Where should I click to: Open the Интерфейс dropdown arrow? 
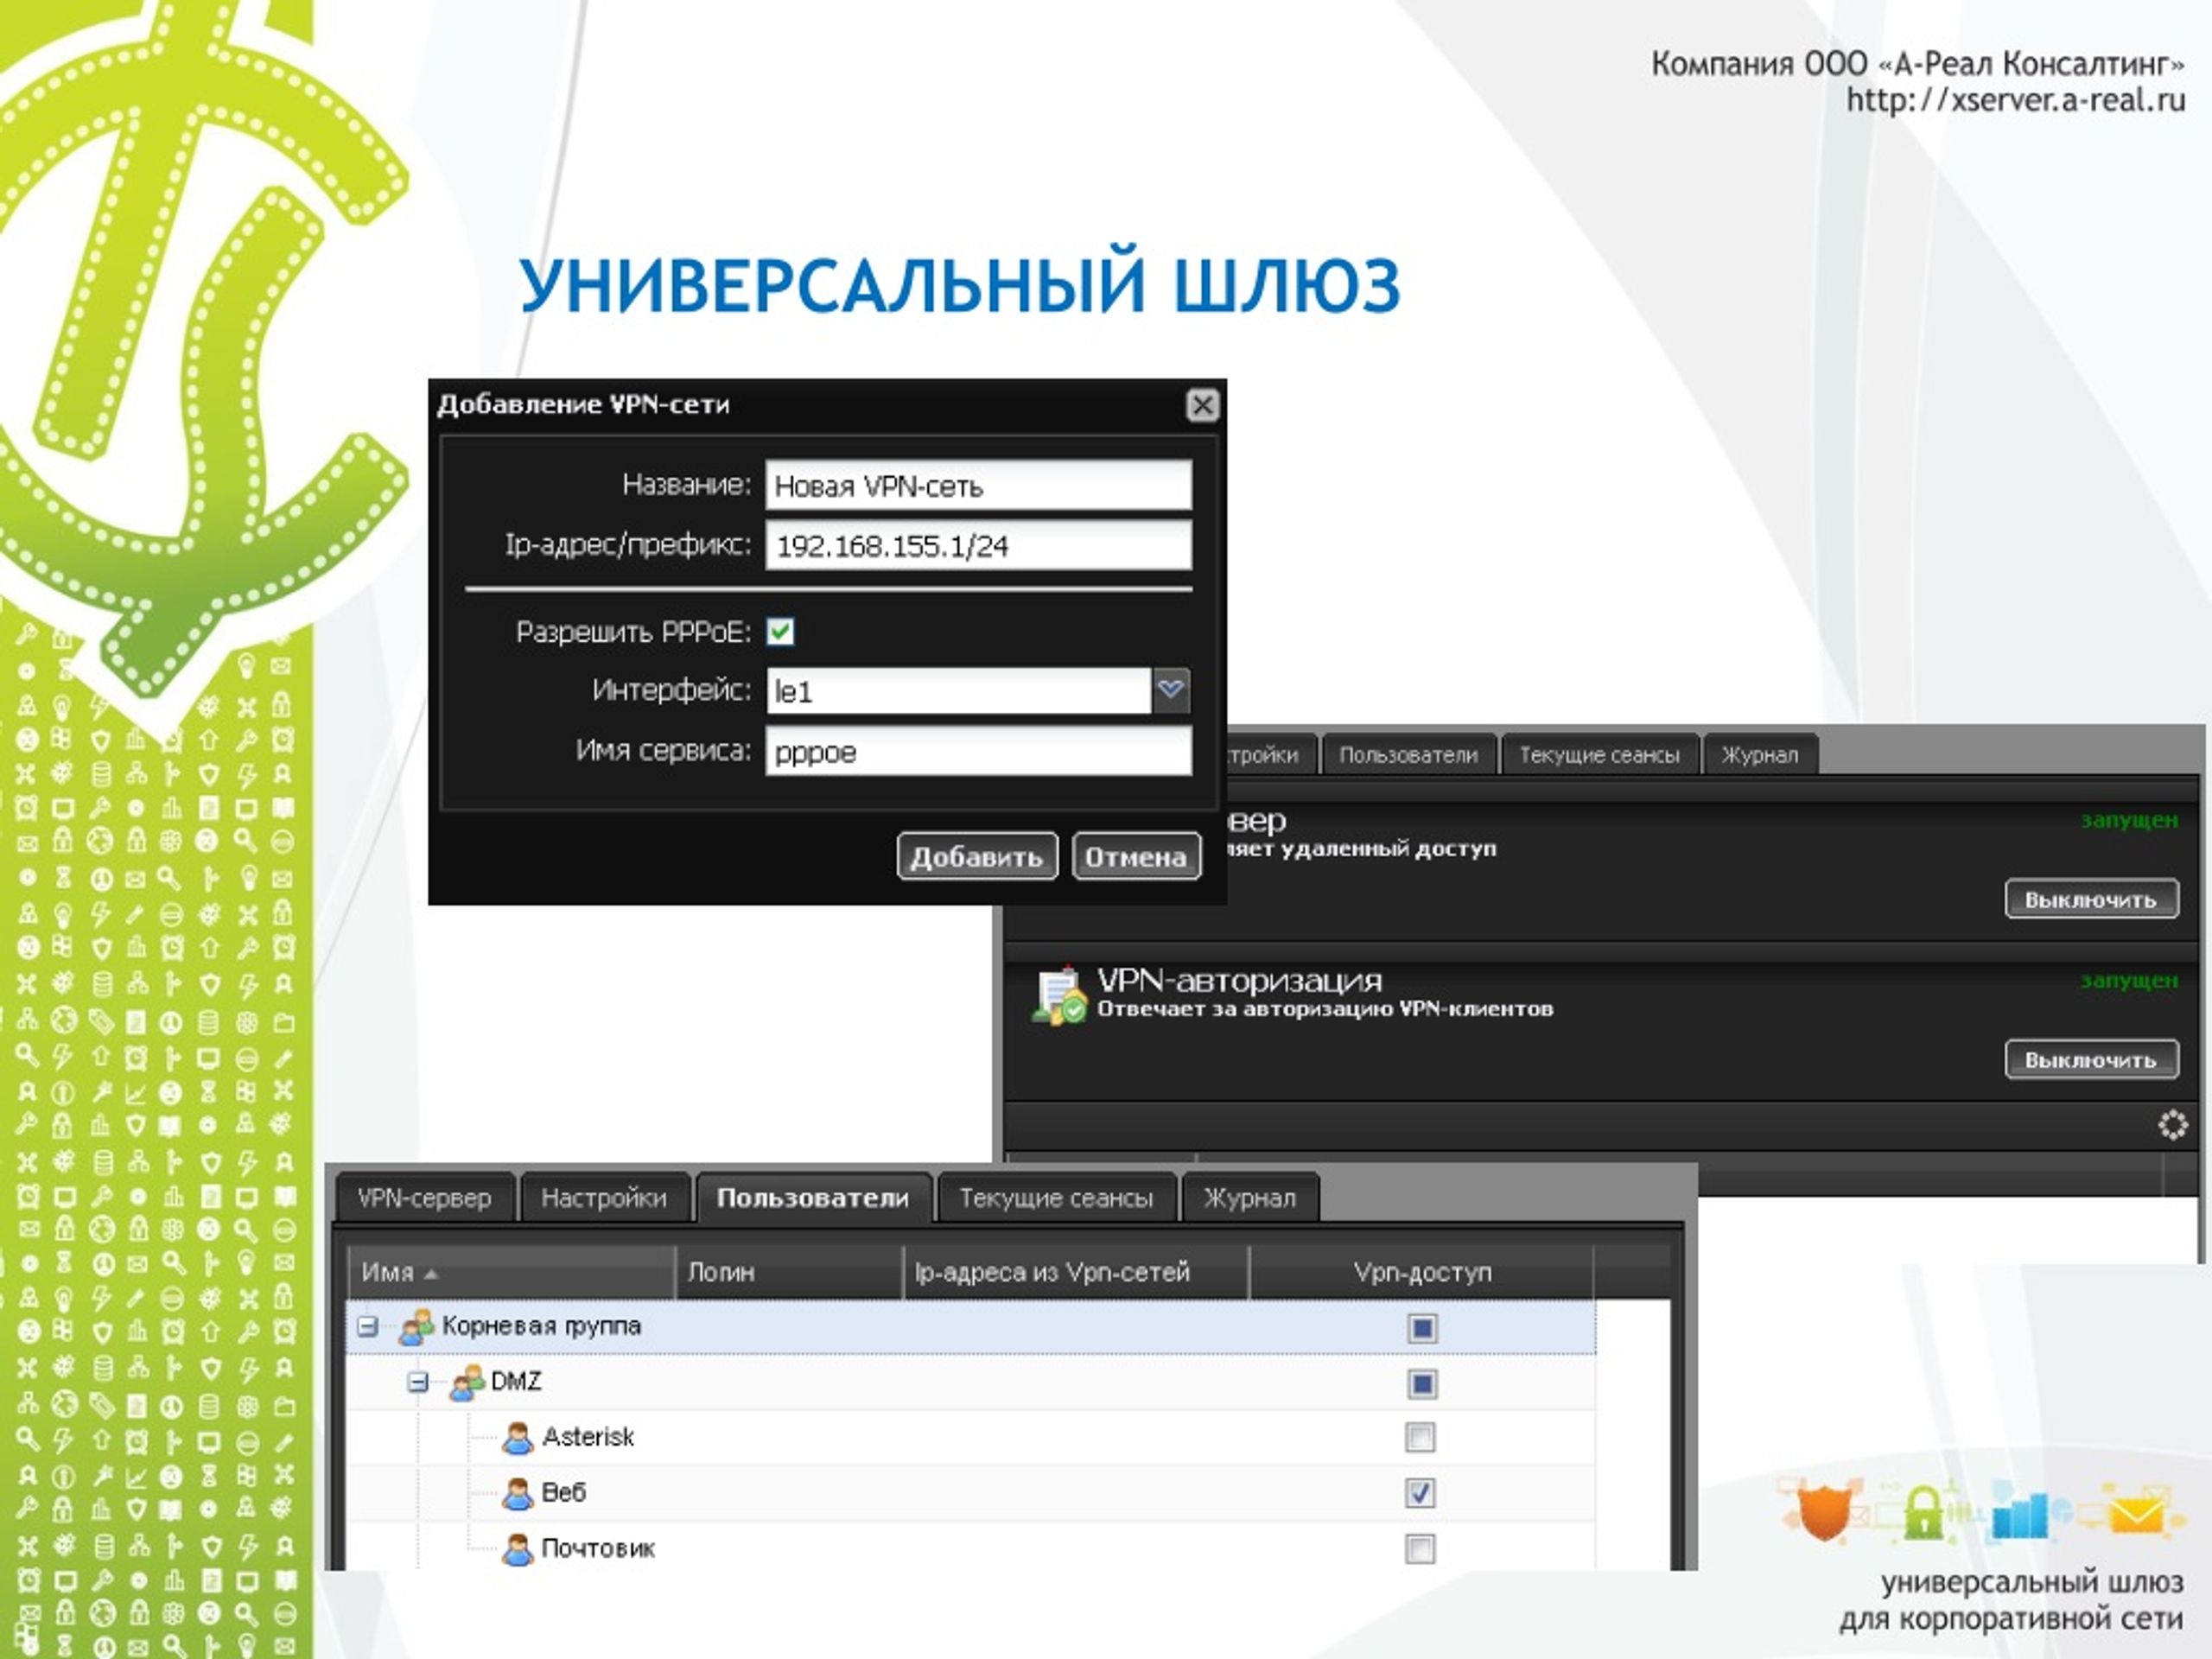(x=1170, y=690)
